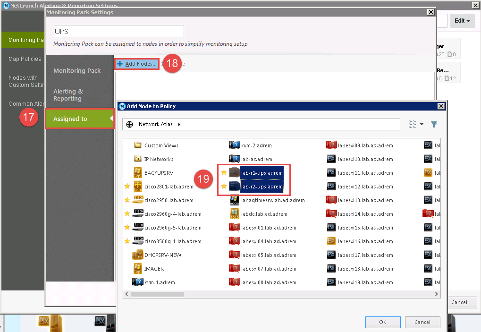481x332 pixels.
Task: Click the labesxi17.lab.ad.adrem label
Action: click(x=365, y=255)
